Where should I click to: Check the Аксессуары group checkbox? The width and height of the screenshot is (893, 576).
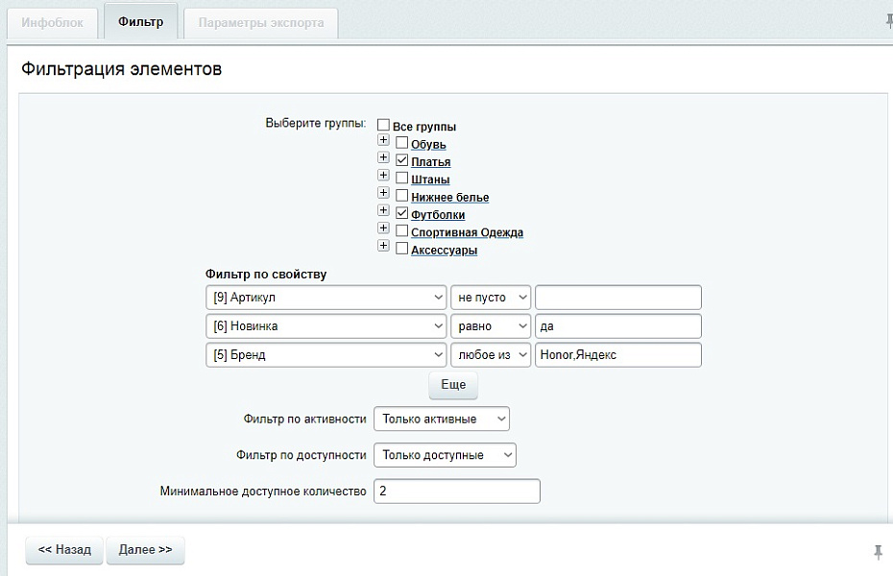(401, 247)
